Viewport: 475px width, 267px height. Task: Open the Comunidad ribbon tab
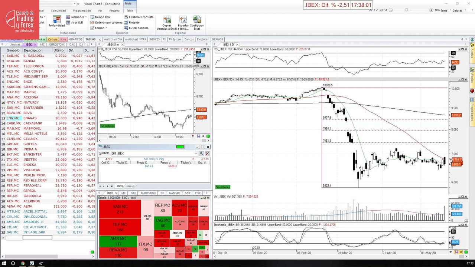pyautogui.click(x=58, y=11)
